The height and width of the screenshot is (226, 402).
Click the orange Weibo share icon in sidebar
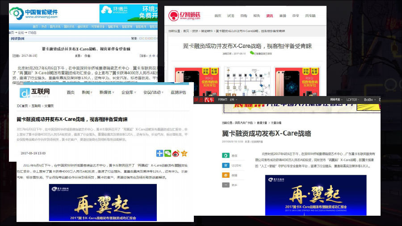(x=226, y=175)
